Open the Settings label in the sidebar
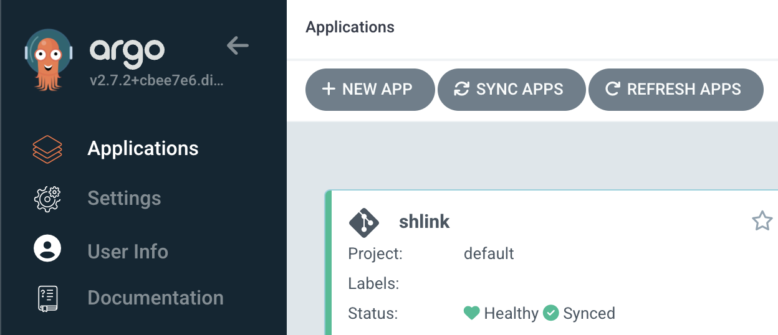The image size is (778, 335). [124, 199]
